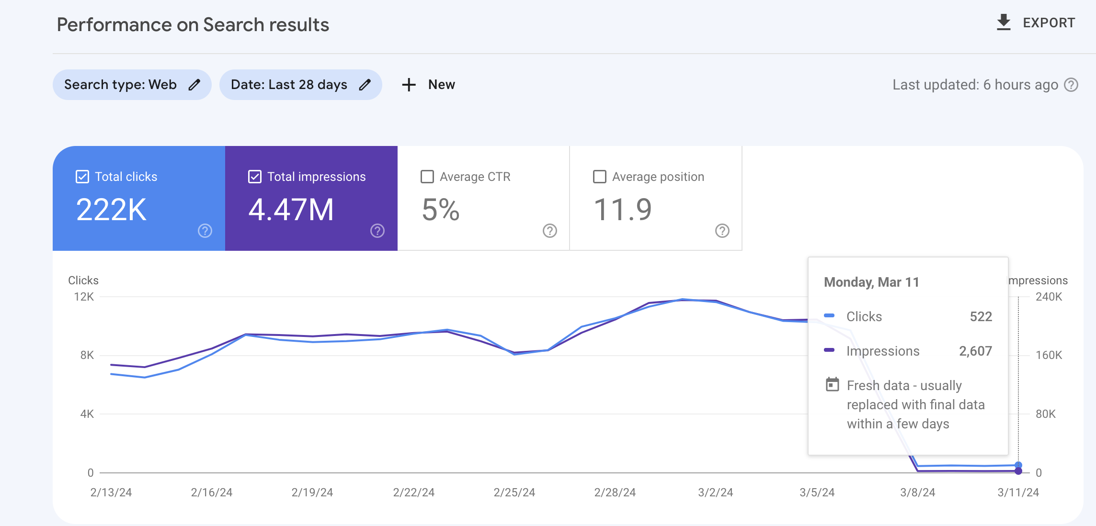The height and width of the screenshot is (526, 1096).
Task: Edit the Date Last 28 days pencil
Action: [x=365, y=85]
